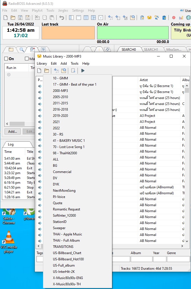Toggle the scheduler On checkbox
This screenshot has height=289, width=191.
point(6,59)
